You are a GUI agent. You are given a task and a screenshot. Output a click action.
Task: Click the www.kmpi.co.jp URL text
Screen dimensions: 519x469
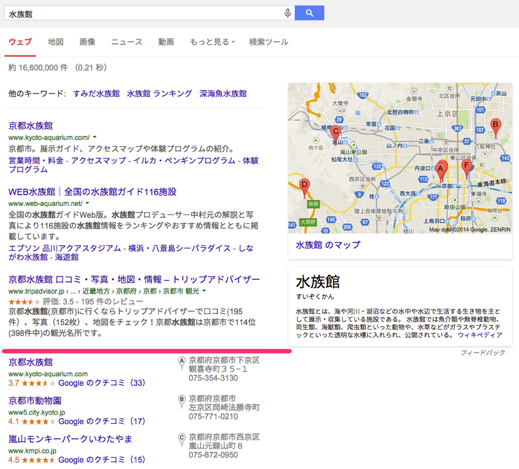(32, 451)
